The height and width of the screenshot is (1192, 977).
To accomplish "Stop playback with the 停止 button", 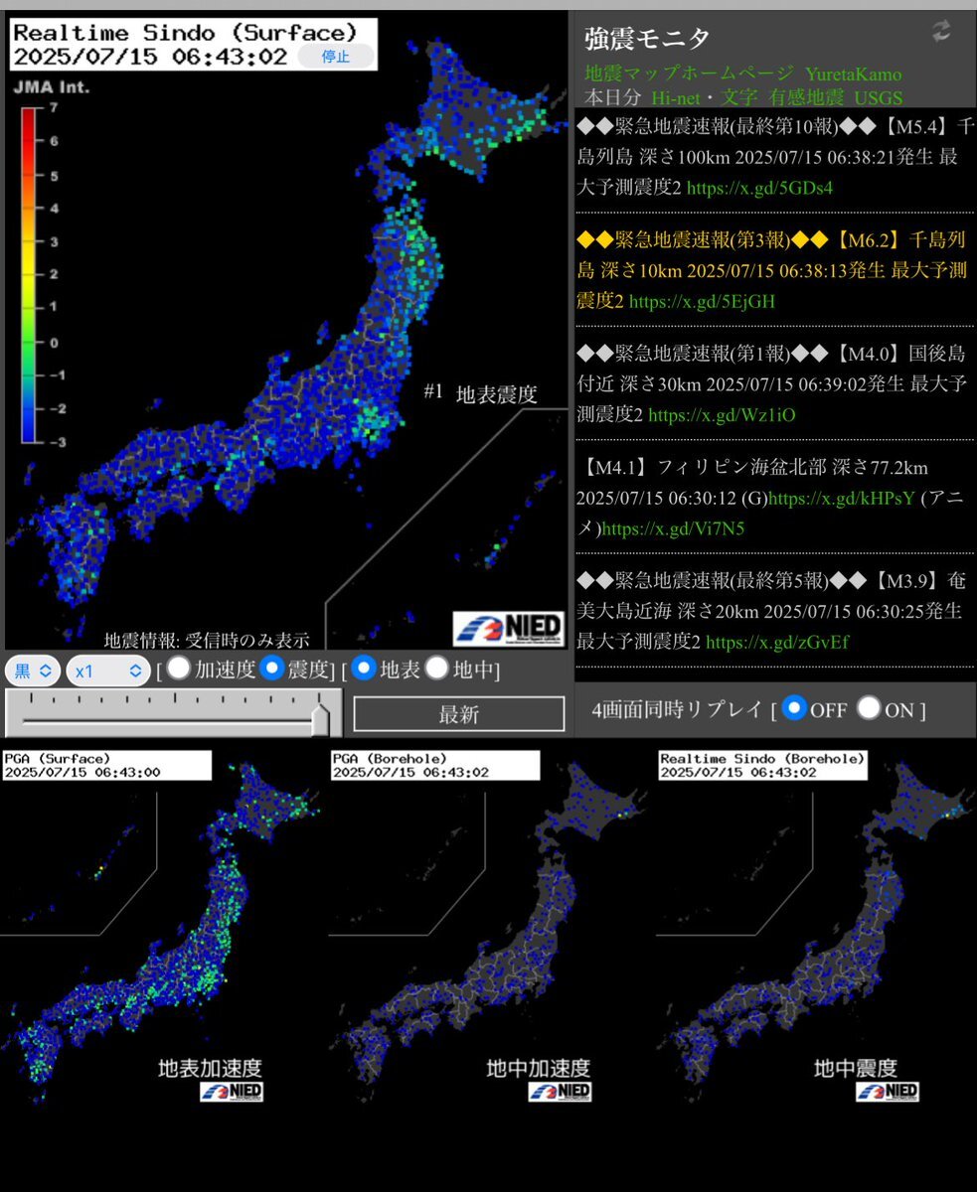I will pos(336,57).
